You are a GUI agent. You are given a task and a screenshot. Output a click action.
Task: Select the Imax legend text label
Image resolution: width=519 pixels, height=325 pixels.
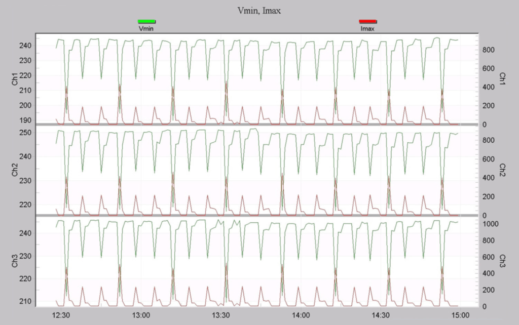tap(367, 29)
